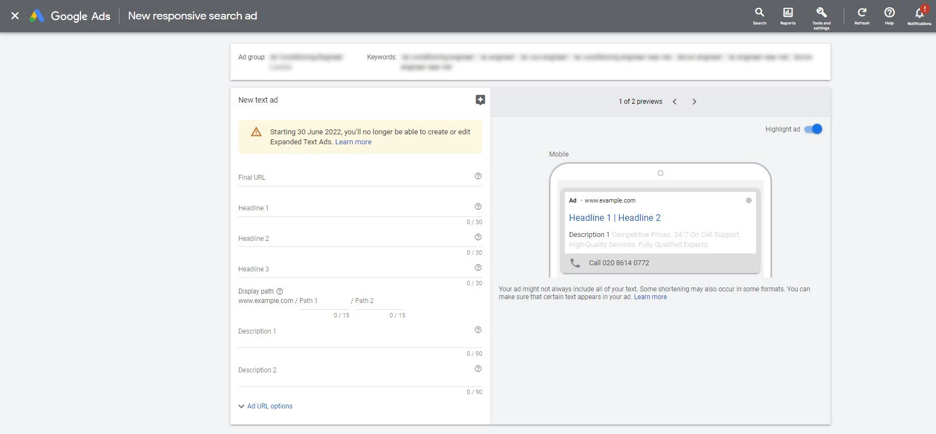Click help icon next to Final URL
Image resolution: width=936 pixels, height=434 pixels.
click(478, 176)
